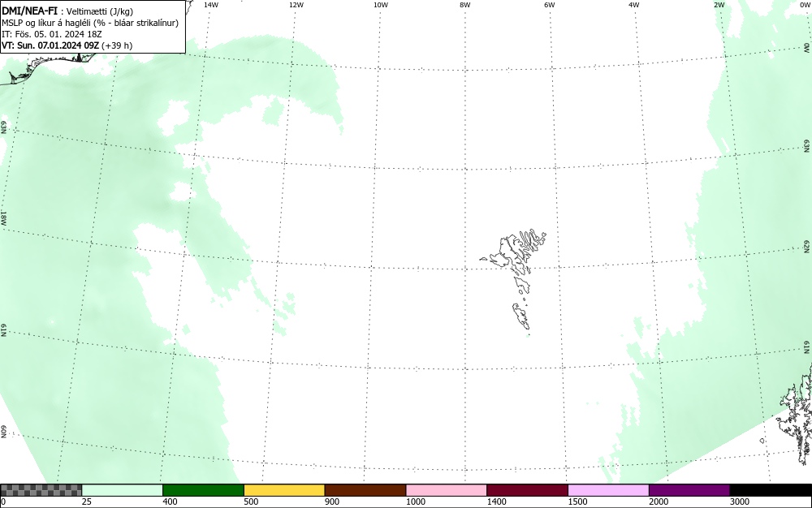The image size is (812, 508).
Task: Click the '6W' longitude label
Action: tap(550, 5)
